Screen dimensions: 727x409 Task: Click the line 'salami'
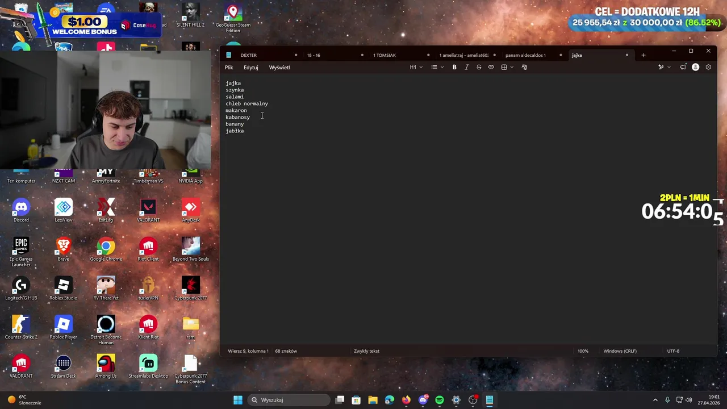[235, 97]
